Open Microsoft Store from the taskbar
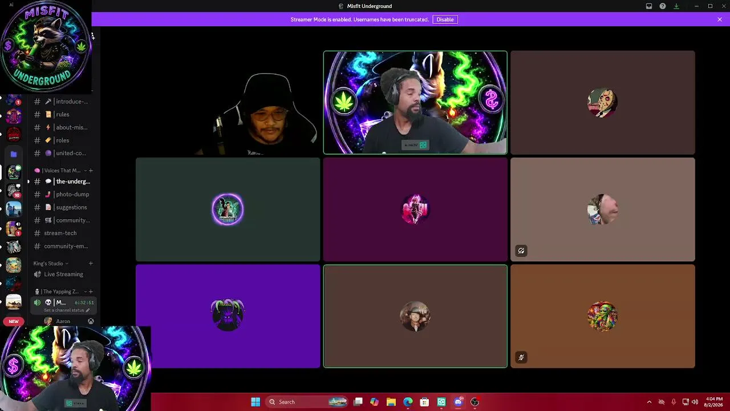Viewport: 730px width, 411px height. [x=424, y=402]
